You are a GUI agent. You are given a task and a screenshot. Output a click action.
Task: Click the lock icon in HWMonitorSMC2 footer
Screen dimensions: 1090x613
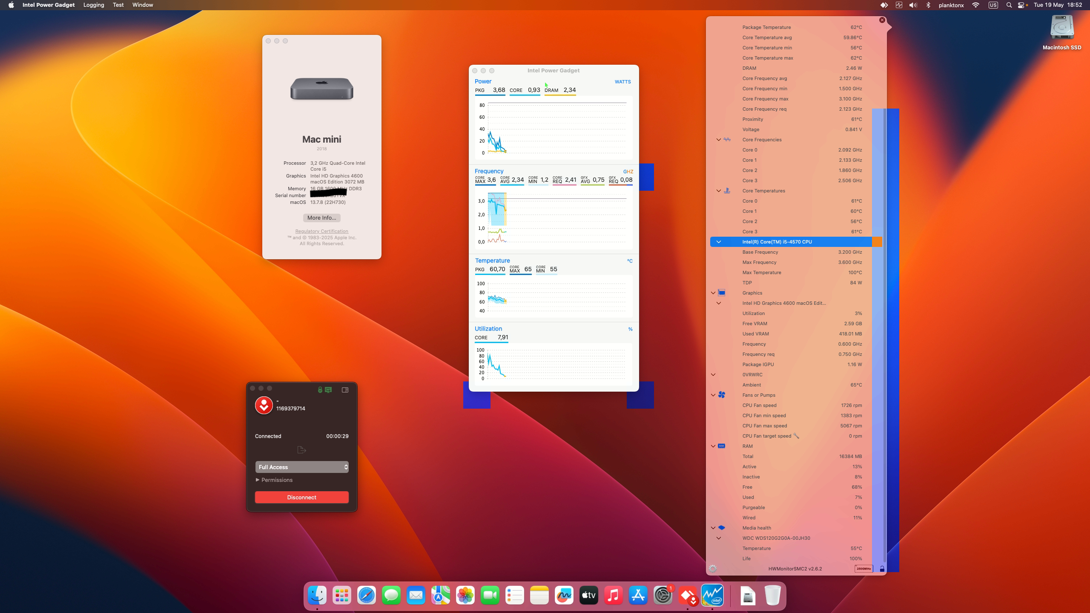click(882, 569)
